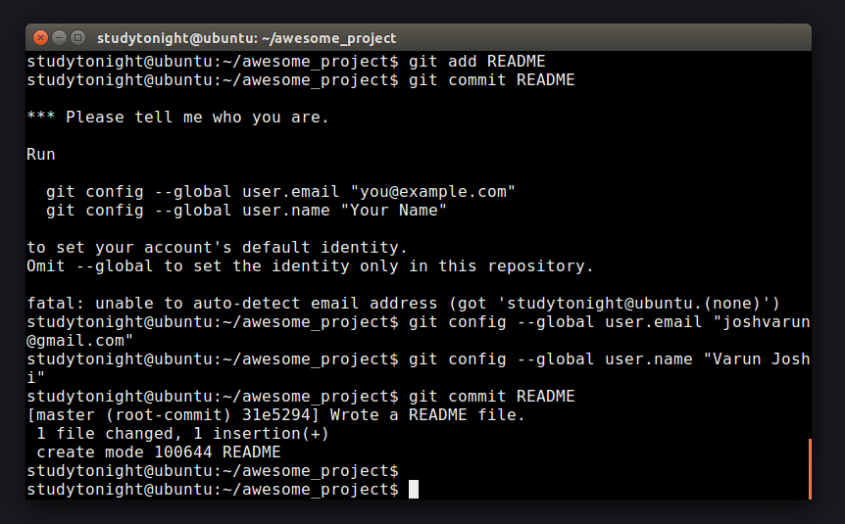
Task: Click the '1 file changed, 1 insertion(+)' line
Action: click(x=182, y=434)
